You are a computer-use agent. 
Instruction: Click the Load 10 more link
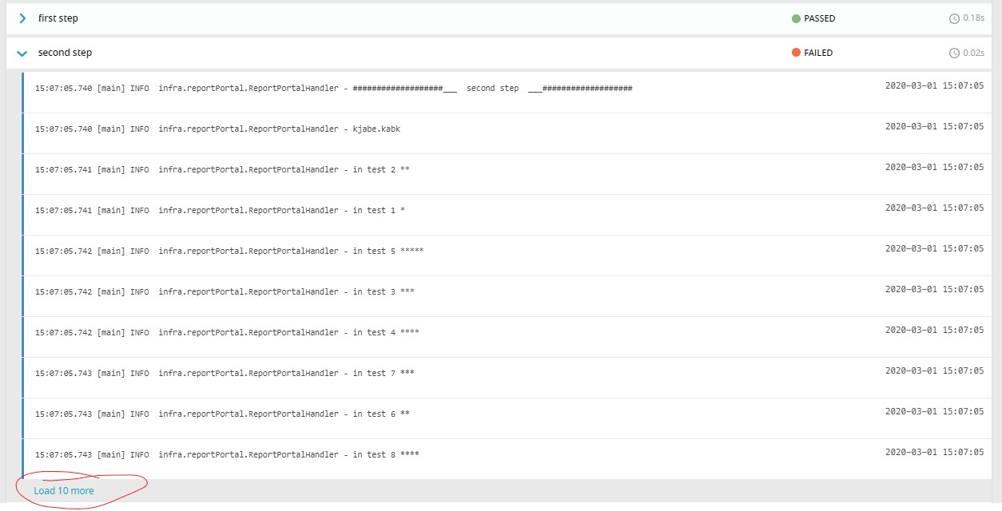[x=64, y=491]
